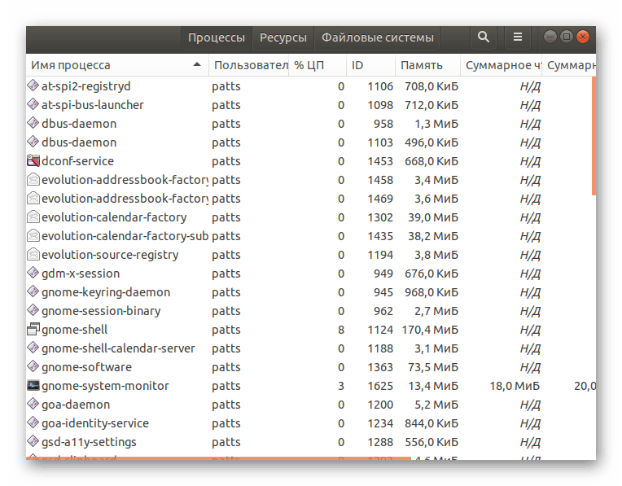Click the at-spi2-registryd process icon
622x486 pixels.
tap(33, 85)
